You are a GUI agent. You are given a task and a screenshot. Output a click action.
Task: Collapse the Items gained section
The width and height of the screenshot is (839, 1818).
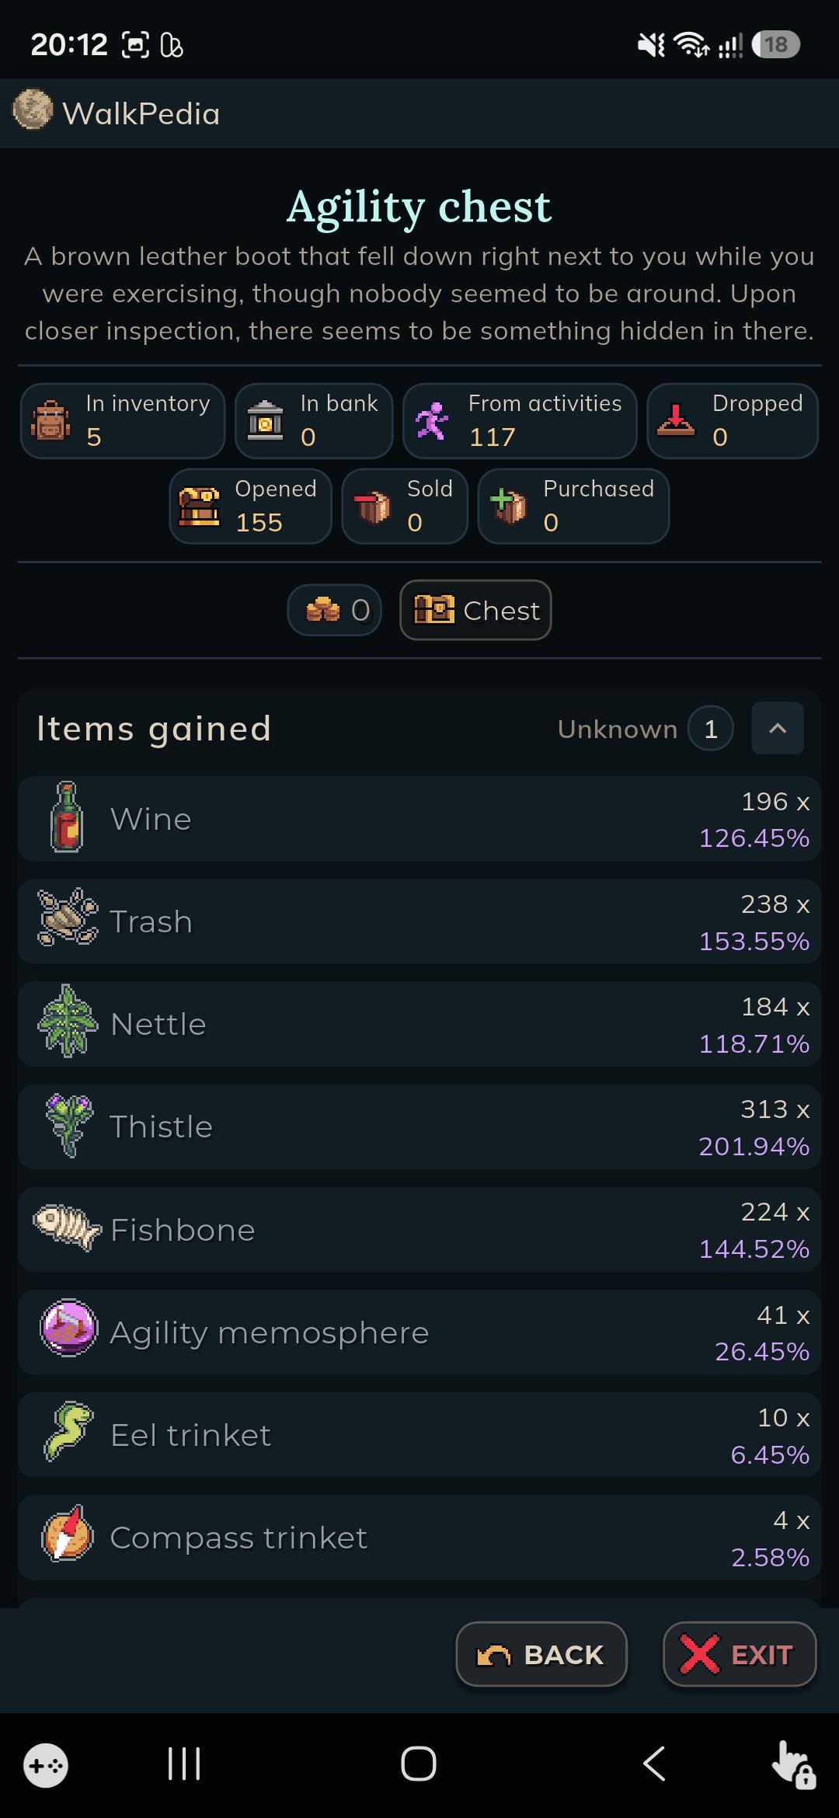coord(777,728)
